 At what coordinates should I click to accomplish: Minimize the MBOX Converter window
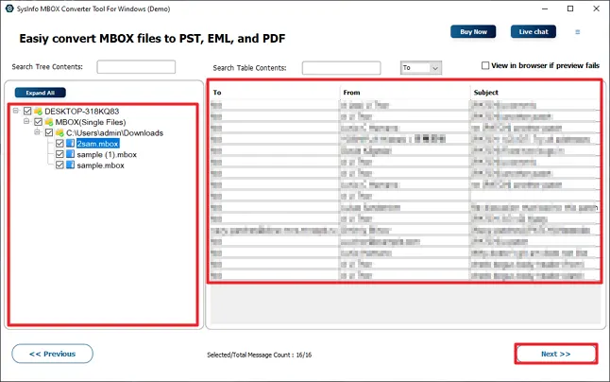pyautogui.click(x=545, y=9)
